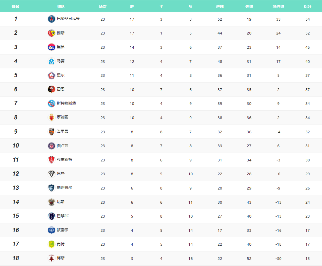The width and height of the screenshot is (322, 266).
Task: Click the Rennes team badge
Action: pyautogui.click(x=51, y=89)
